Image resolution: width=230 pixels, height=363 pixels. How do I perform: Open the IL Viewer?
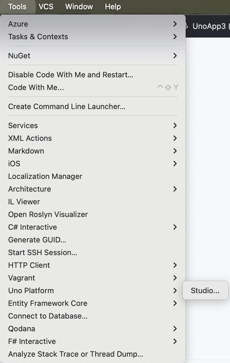click(x=24, y=202)
